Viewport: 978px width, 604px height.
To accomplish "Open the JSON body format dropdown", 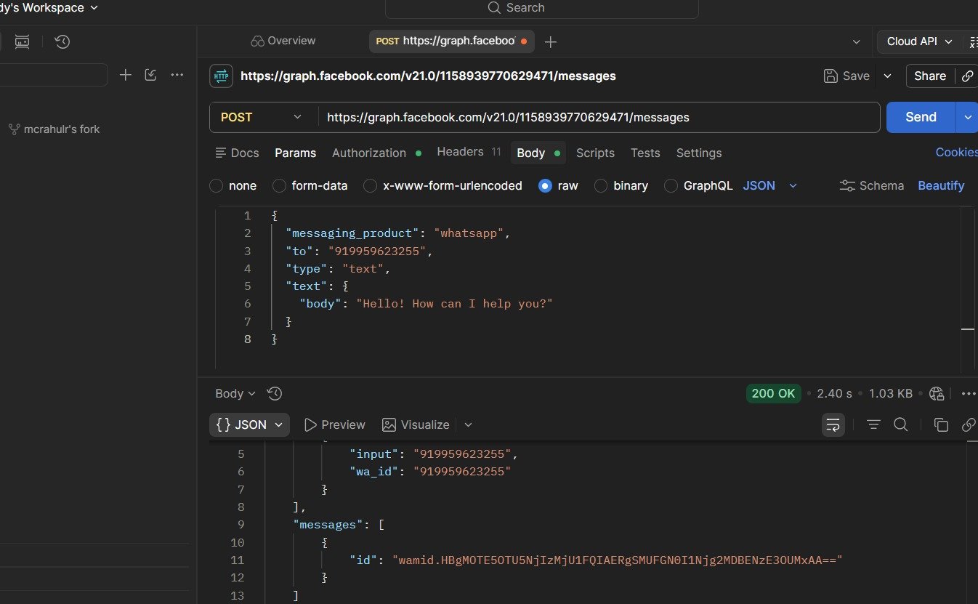I will click(770, 185).
